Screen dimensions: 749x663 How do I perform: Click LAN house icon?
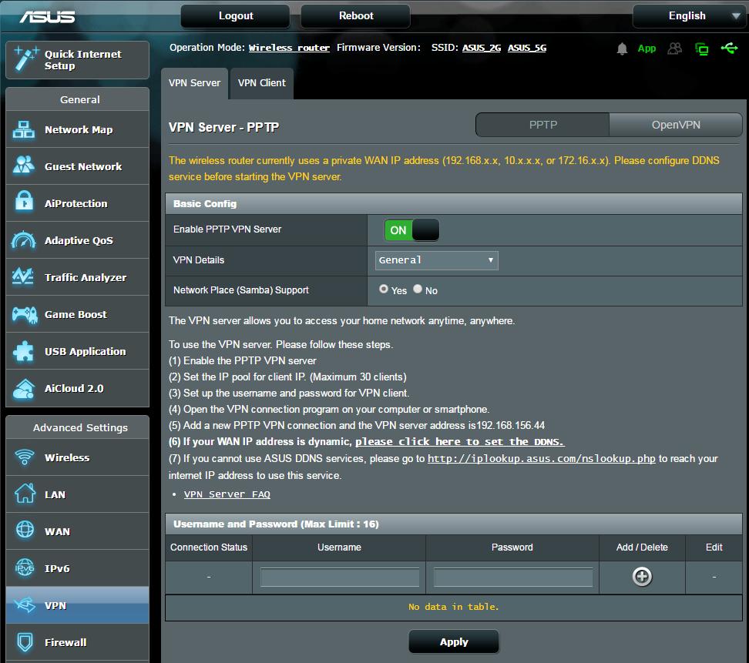pyautogui.click(x=25, y=494)
